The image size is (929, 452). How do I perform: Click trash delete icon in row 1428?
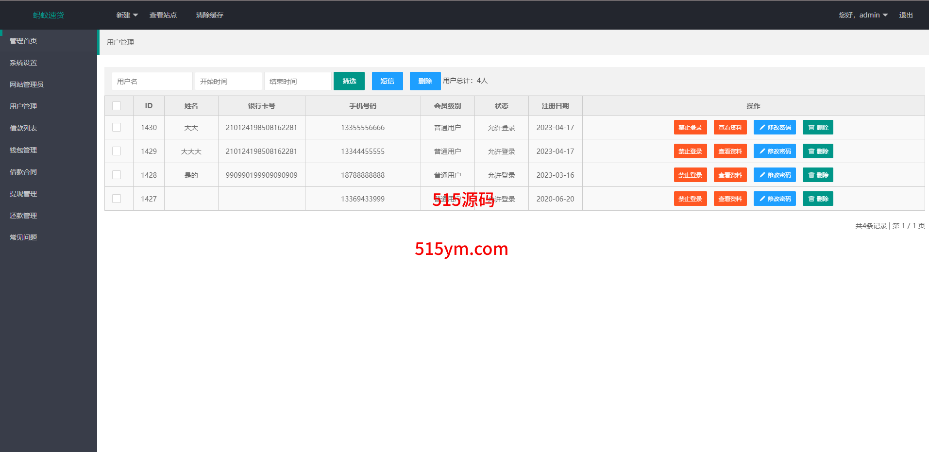pyautogui.click(x=811, y=175)
